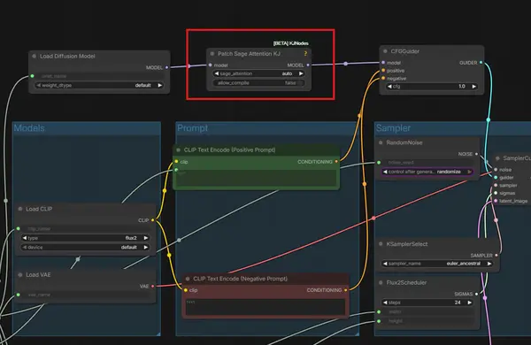Image resolution: width=531 pixels, height=345 pixels.
Task: Click the cfg value field showing 1.0
Action: [432, 87]
